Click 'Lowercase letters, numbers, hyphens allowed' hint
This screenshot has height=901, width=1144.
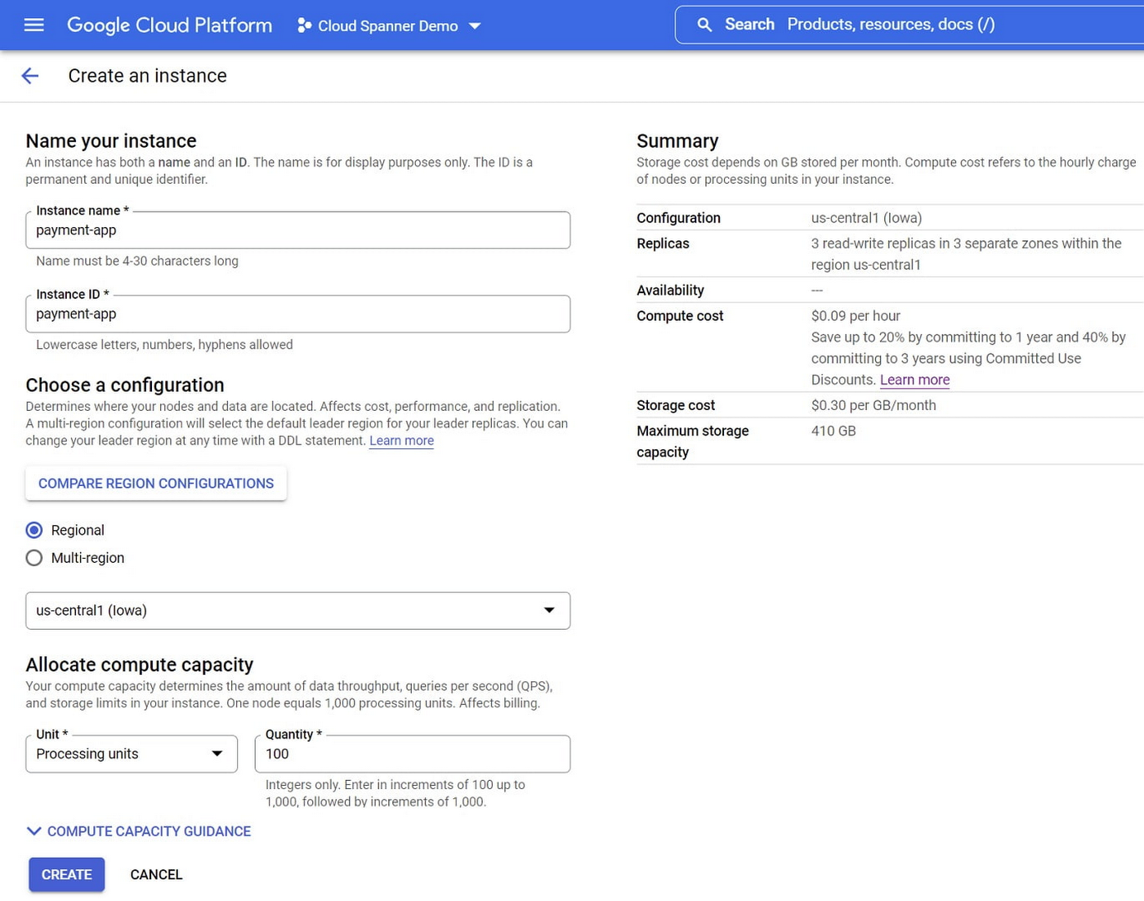tap(164, 345)
